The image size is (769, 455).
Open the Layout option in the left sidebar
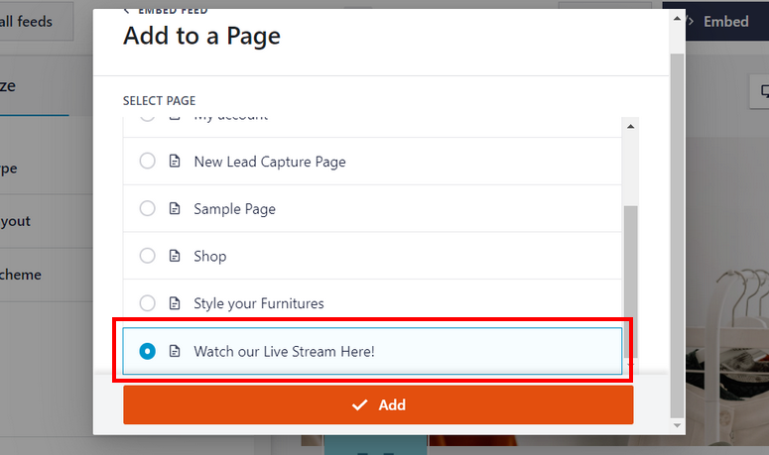(20, 221)
